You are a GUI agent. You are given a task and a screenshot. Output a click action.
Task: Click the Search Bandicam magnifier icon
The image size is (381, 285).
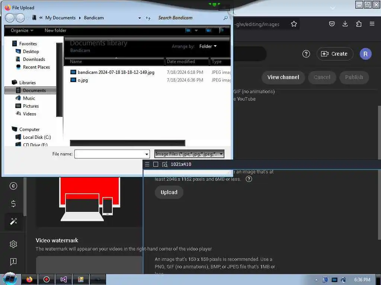click(x=225, y=18)
